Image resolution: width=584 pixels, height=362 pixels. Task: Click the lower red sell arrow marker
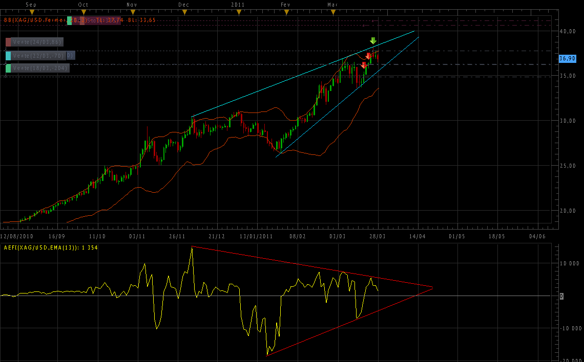(364, 65)
